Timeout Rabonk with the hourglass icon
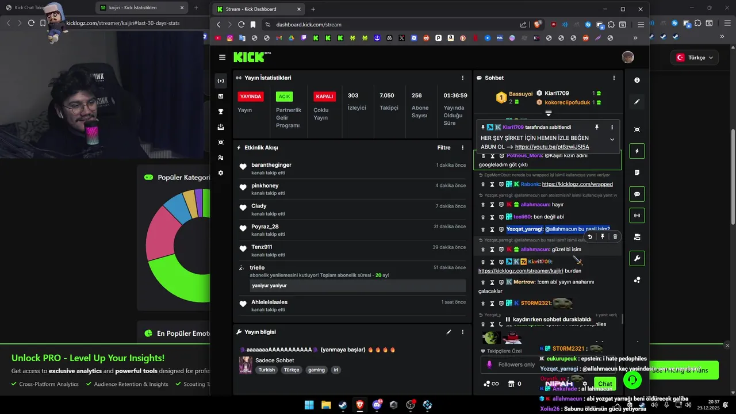Viewport: 736px width, 414px height. point(492,185)
